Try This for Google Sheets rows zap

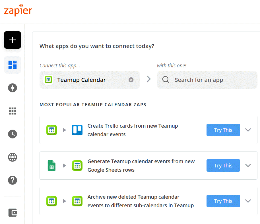click(223, 165)
